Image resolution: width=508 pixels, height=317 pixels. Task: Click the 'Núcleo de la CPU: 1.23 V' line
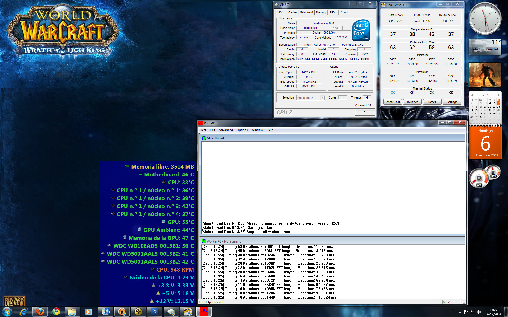(x=159, y=278)
